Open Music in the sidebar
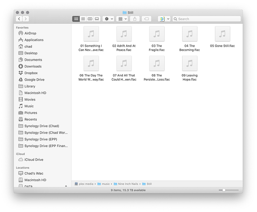The image size is (257, 212). point(43,106)
